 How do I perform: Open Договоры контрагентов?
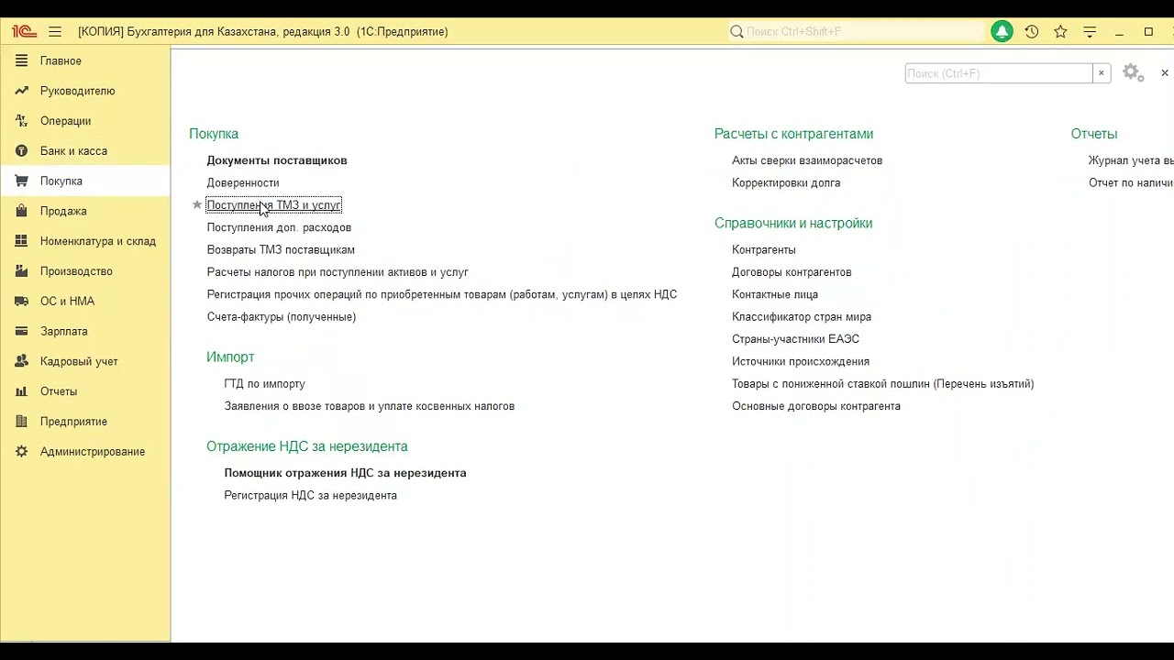(x=792, y=272)
